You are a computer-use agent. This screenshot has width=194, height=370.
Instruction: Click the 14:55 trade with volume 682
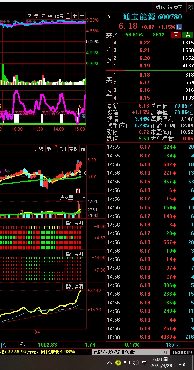(168, 164)
